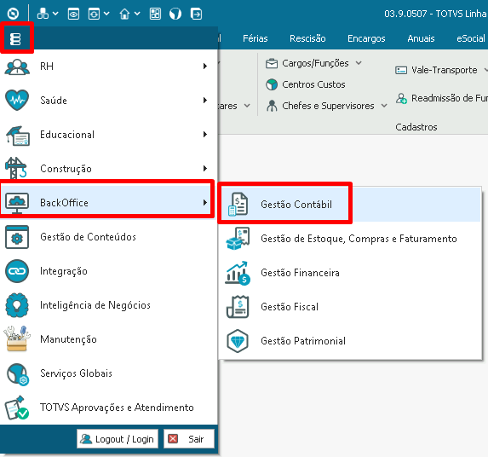Click the globe icon in top toolbar
Image resolution: width=488 pixels, height=457 pixels.
[175, 14]
